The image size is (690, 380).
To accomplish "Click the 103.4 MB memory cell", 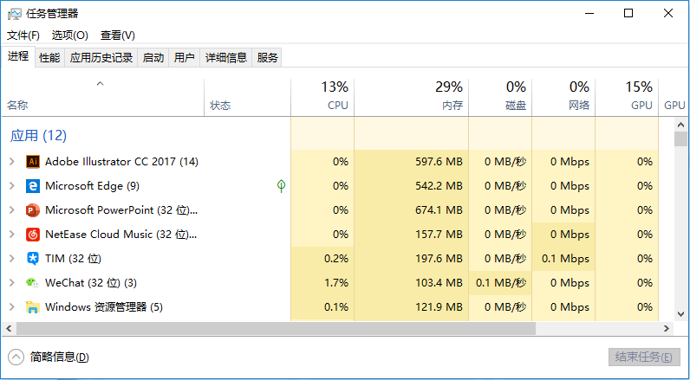I will coord(412,282).
